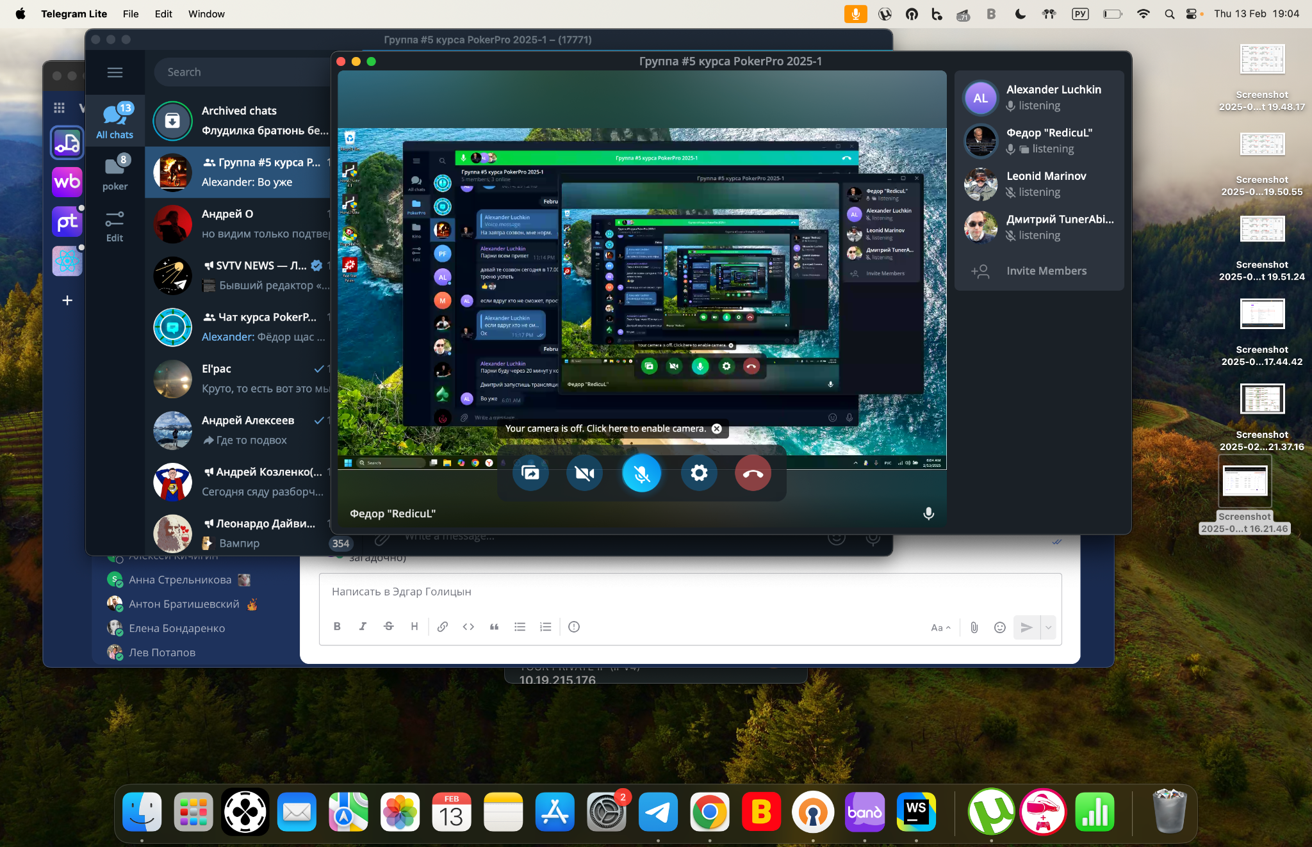The width and height of the screenshot is (1312, 847).
Task: Click the screen share button in call controls
Action: coord(530,473)
